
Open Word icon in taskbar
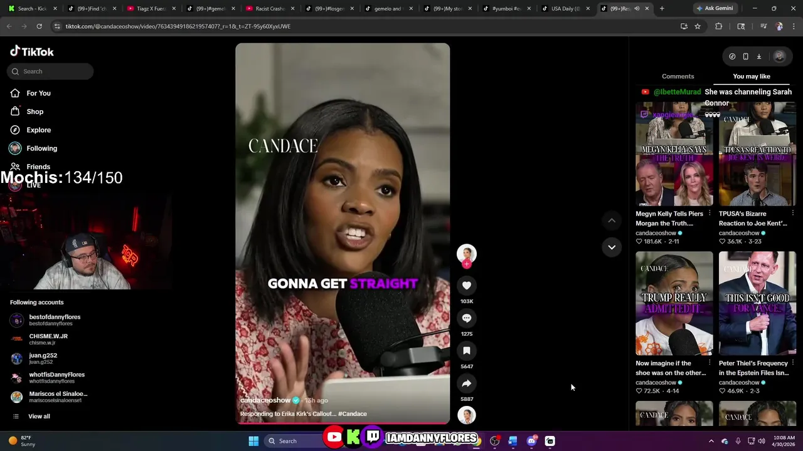click(x=513, y=441)
